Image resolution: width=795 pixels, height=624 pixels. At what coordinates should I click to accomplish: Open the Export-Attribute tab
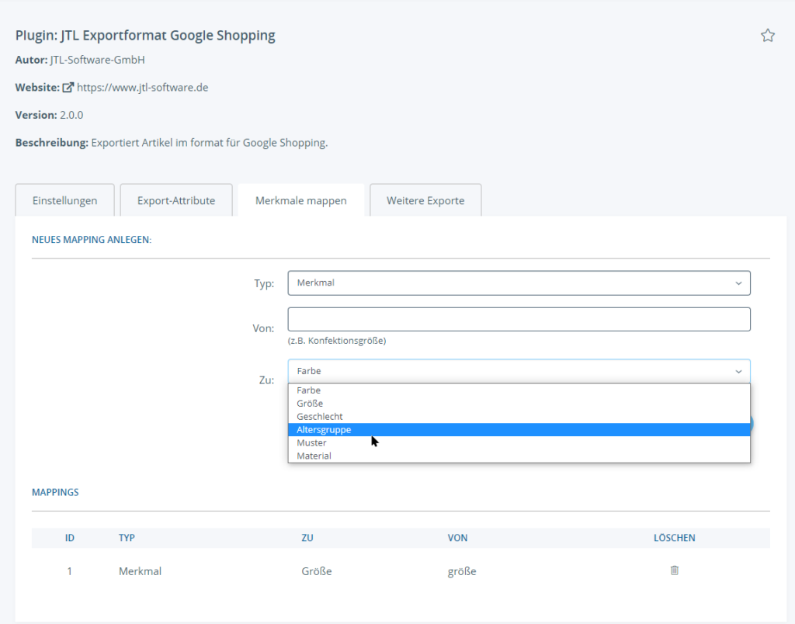click(x=176, y=200)
